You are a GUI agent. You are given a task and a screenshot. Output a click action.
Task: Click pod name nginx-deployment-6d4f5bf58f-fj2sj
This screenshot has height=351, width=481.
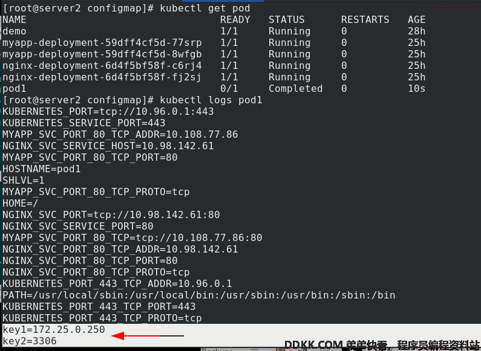tap(102, 77)
